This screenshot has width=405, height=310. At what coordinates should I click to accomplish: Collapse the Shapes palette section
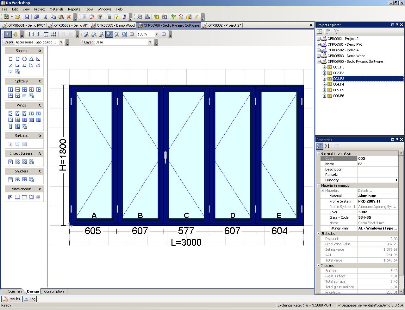[x=40, y=51]
